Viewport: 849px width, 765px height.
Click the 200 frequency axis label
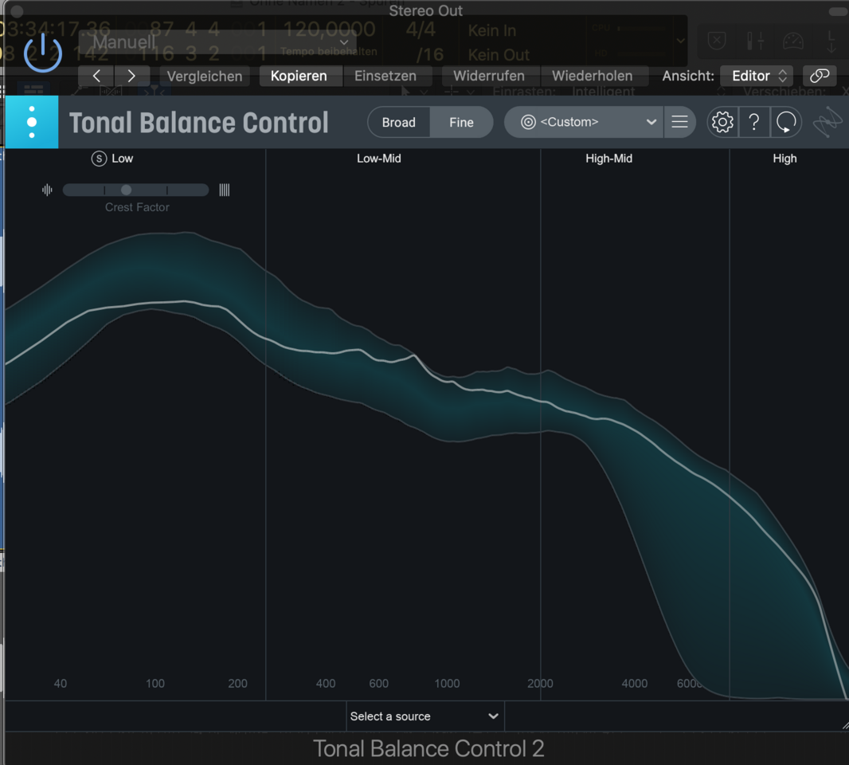coord(237,684)
